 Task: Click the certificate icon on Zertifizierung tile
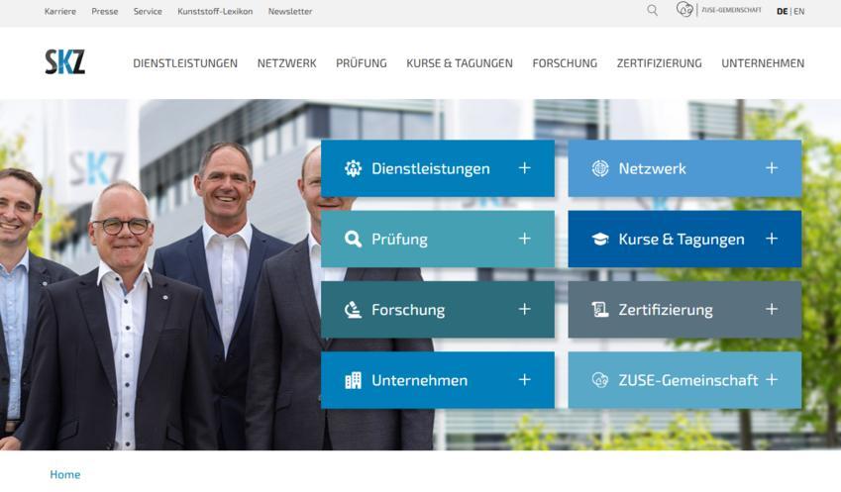click(x=599, y=310)
